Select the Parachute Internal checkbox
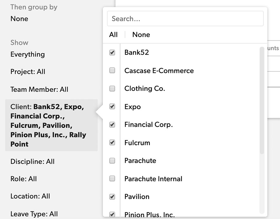Screen dimensions: 280x219 point(112,178)
